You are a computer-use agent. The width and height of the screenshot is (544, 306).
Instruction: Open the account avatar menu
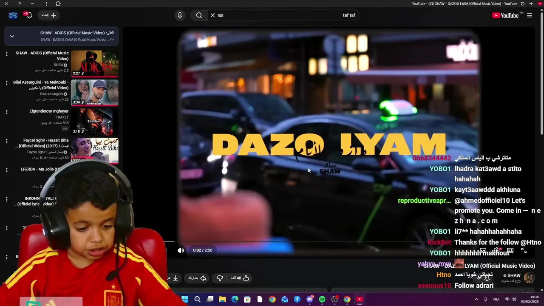pyautogui.click(x=13, y=15)
